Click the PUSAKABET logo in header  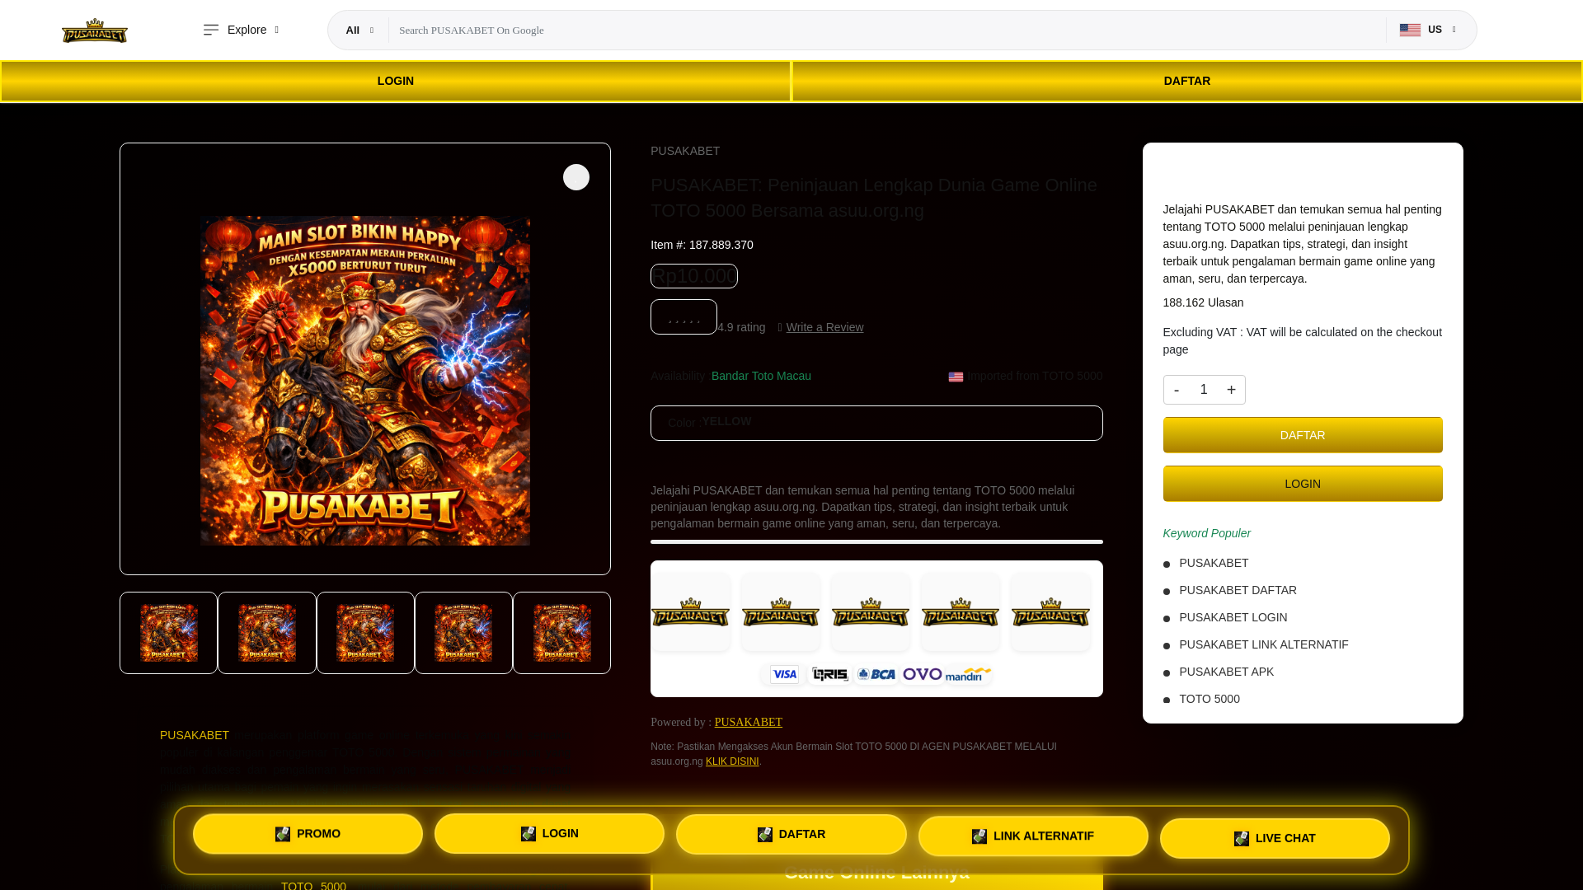pos(95,30)
